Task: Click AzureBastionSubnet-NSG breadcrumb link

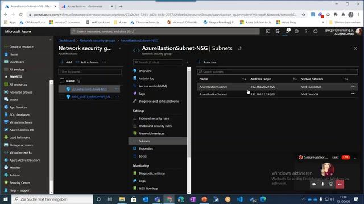Action: coord(139,40)
